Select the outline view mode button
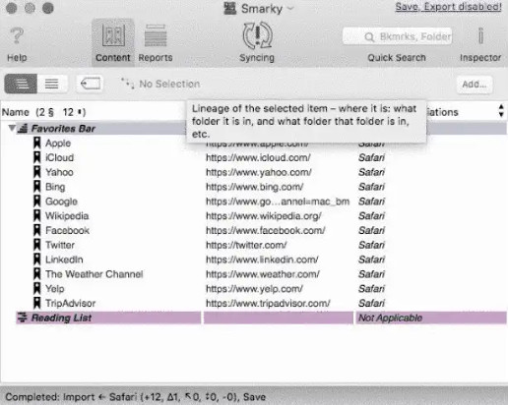Image resolution: width=508 pixels, height=405 pixels. (21, 84)
